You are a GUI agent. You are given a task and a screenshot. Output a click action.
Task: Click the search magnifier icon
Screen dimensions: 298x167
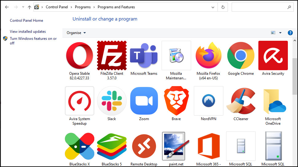pos(289,7)
